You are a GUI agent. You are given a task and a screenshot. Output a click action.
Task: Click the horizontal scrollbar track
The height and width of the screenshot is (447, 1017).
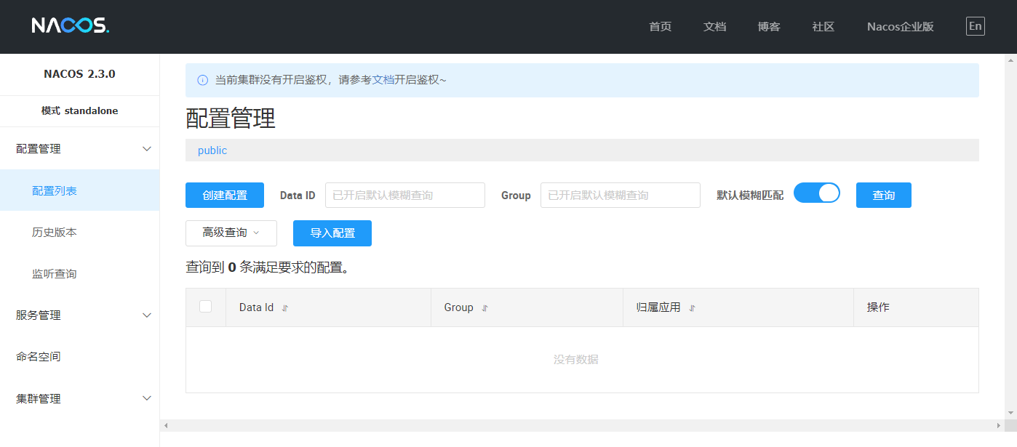(x=582, y=425)
